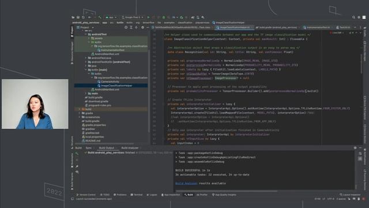Open the TODO tool window
The height and width of the screenshot is (208, 369).
105,195
